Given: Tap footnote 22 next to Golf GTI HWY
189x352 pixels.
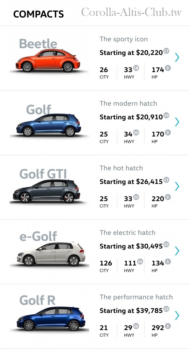Looking at the screenshot, I should click(x=136, y=197).
